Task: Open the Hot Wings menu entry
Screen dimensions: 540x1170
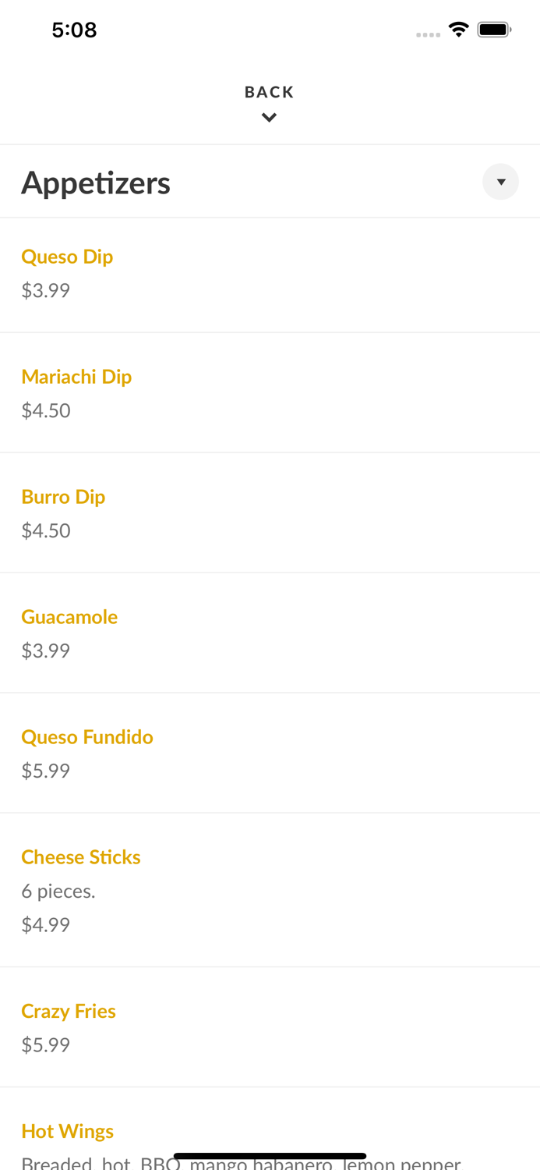Action: pyautogui.click(x=67, y=1131)
